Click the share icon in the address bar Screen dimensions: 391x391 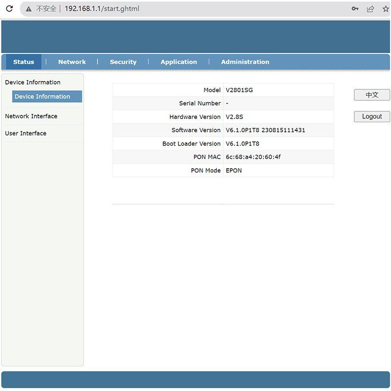[x=370, y=8]
